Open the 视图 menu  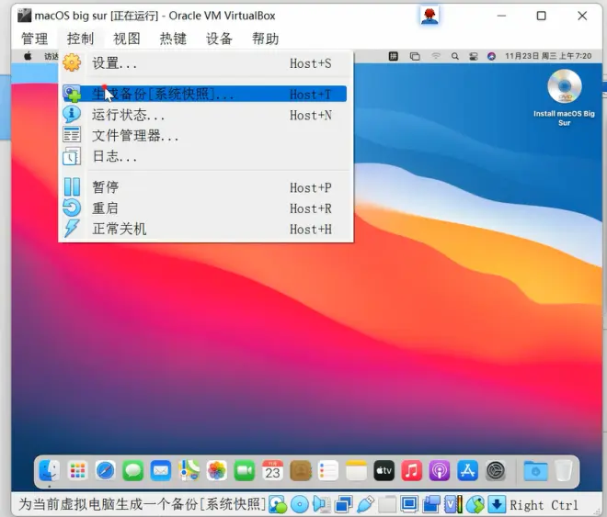coord(127,39)
